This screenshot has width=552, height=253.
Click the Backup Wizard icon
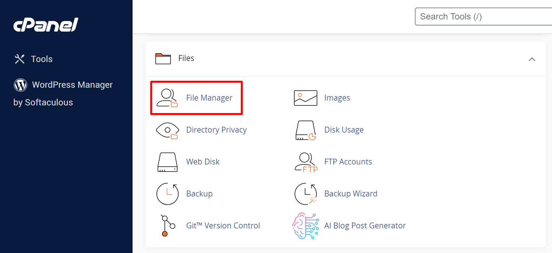[x=306, y=194]
